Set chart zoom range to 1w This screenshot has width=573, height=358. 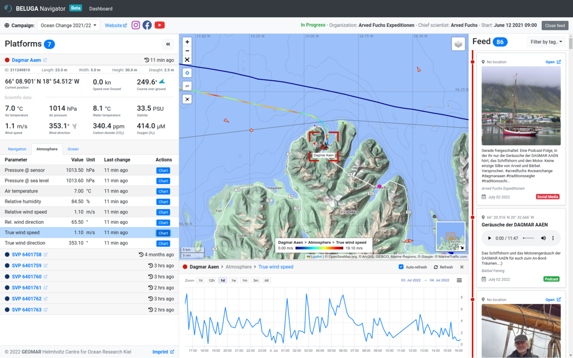[233, 280]
